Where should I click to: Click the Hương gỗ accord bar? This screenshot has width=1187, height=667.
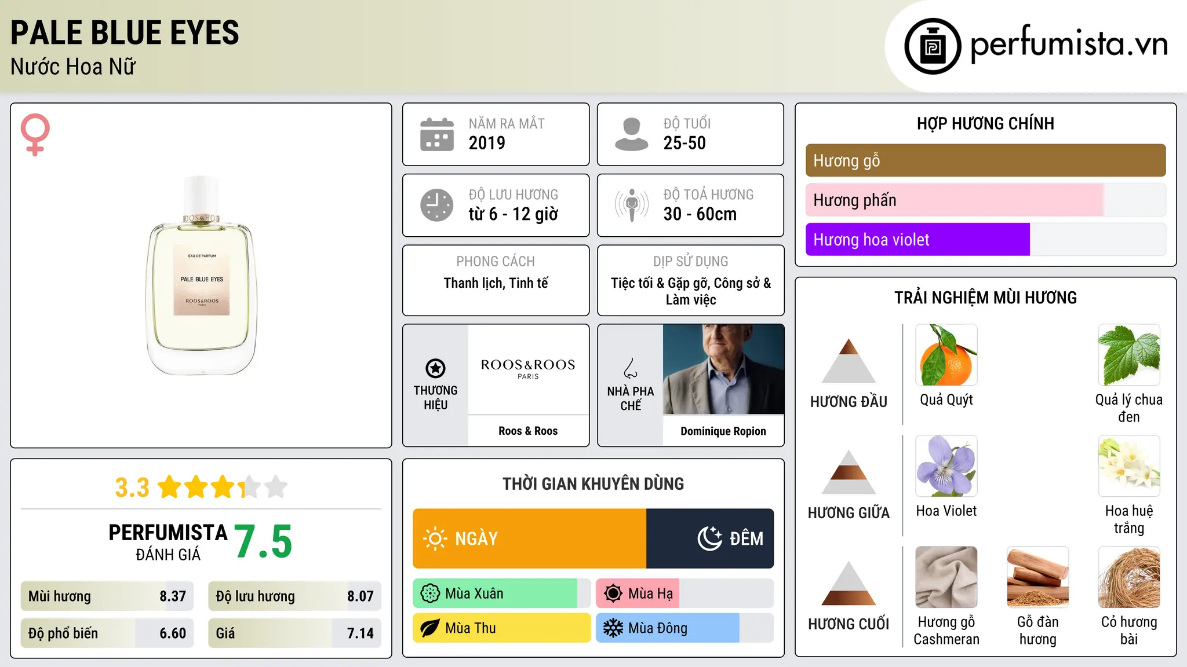[986, 160]
